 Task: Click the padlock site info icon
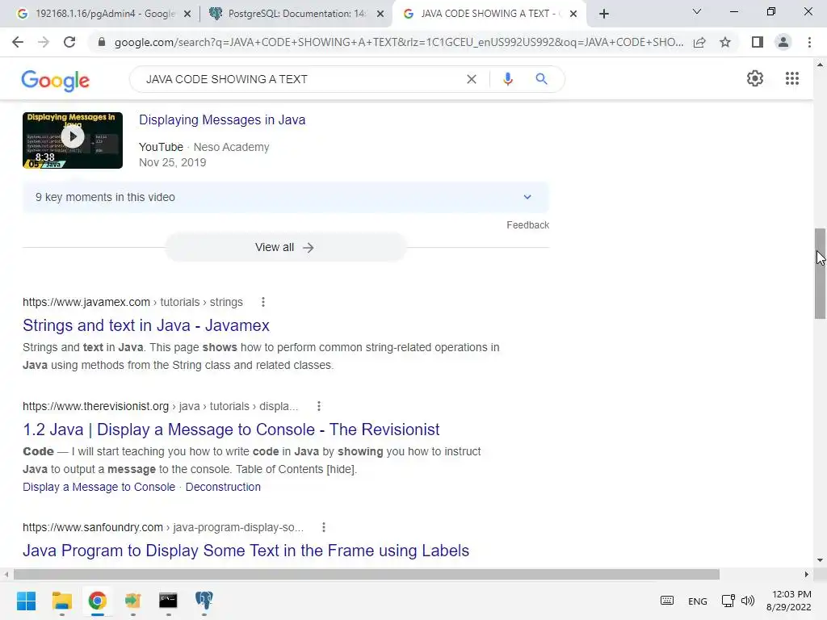[x=102, y=42]
